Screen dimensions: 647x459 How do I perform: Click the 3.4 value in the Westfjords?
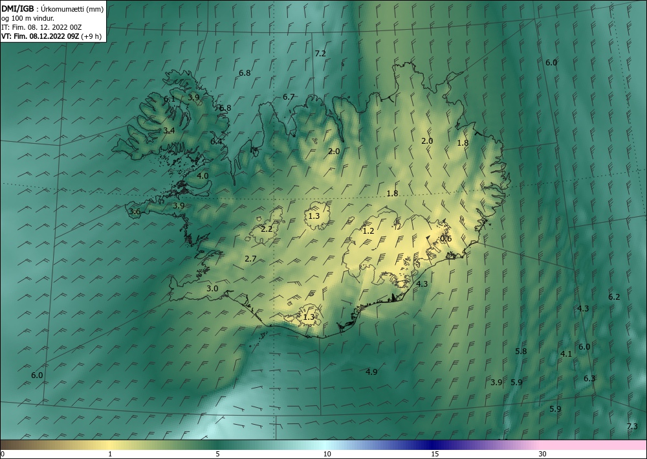[x=169, y=130]
